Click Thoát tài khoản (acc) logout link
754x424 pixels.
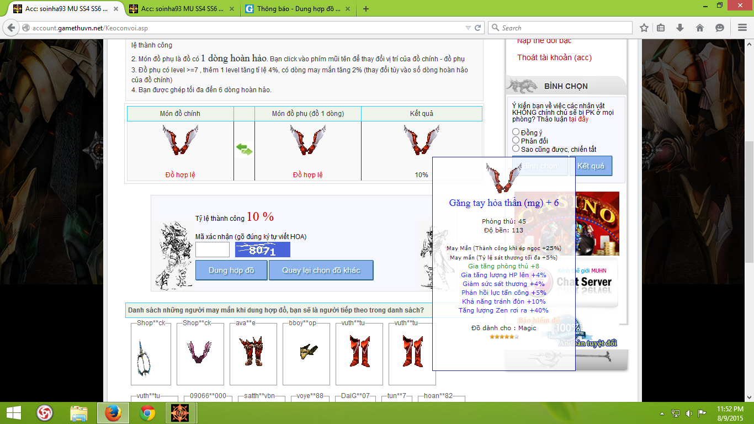coord(554,57)
